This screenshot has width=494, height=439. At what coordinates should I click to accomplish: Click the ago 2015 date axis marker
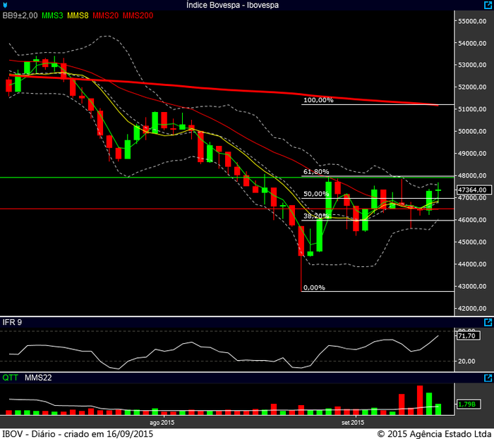point(162,422)
